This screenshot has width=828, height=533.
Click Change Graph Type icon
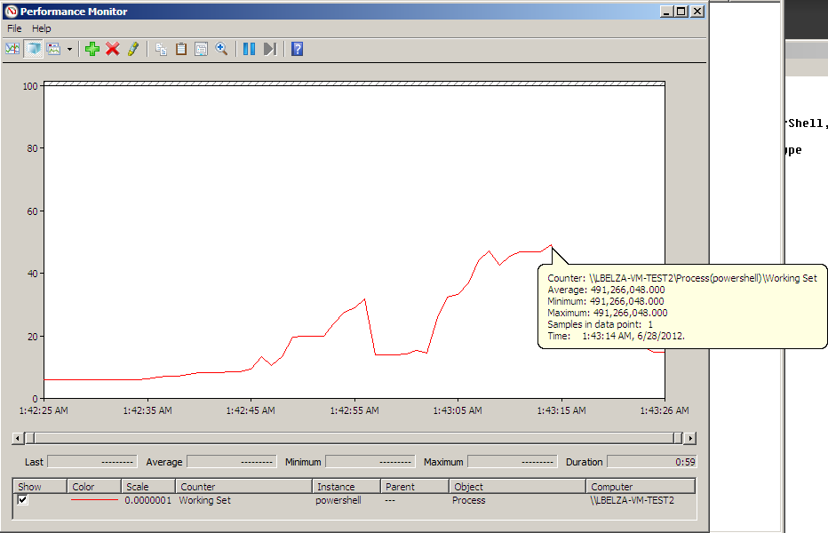point(54,49)
